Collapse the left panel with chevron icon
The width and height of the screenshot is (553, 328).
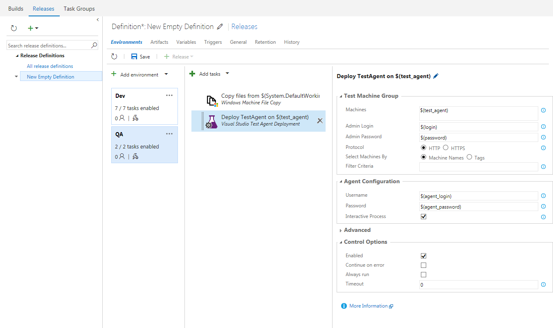[x=98, y=20]
